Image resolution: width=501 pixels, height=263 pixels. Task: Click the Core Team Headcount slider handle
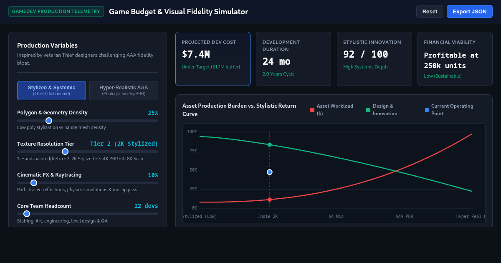pyautogui.click(x=27, y=214)
